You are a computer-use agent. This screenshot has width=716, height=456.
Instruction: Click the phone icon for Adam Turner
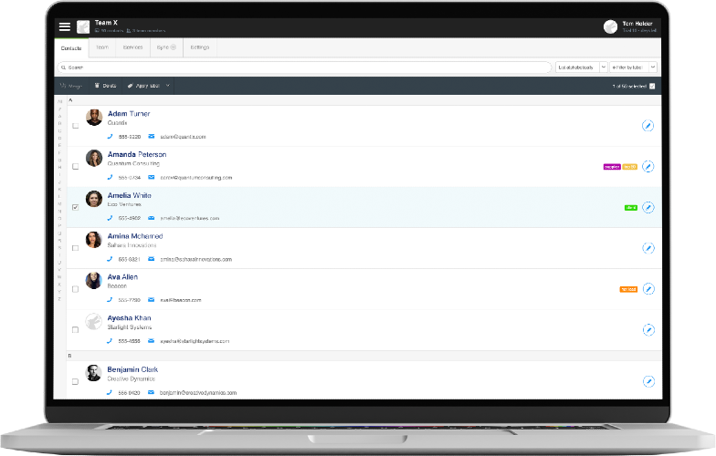pyautogui.click(x=110, y=137)
